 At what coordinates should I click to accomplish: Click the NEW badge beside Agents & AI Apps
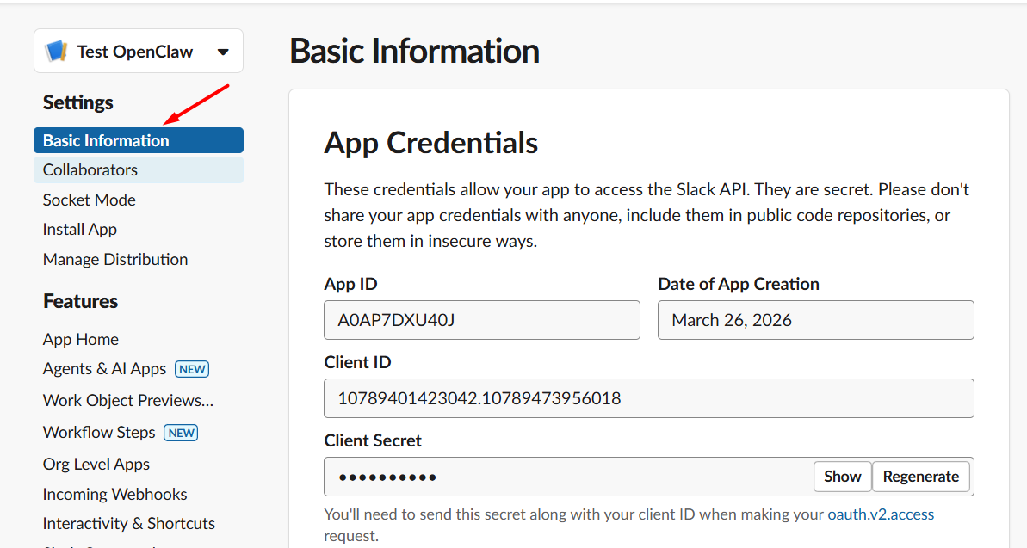[x=192, y=369]
